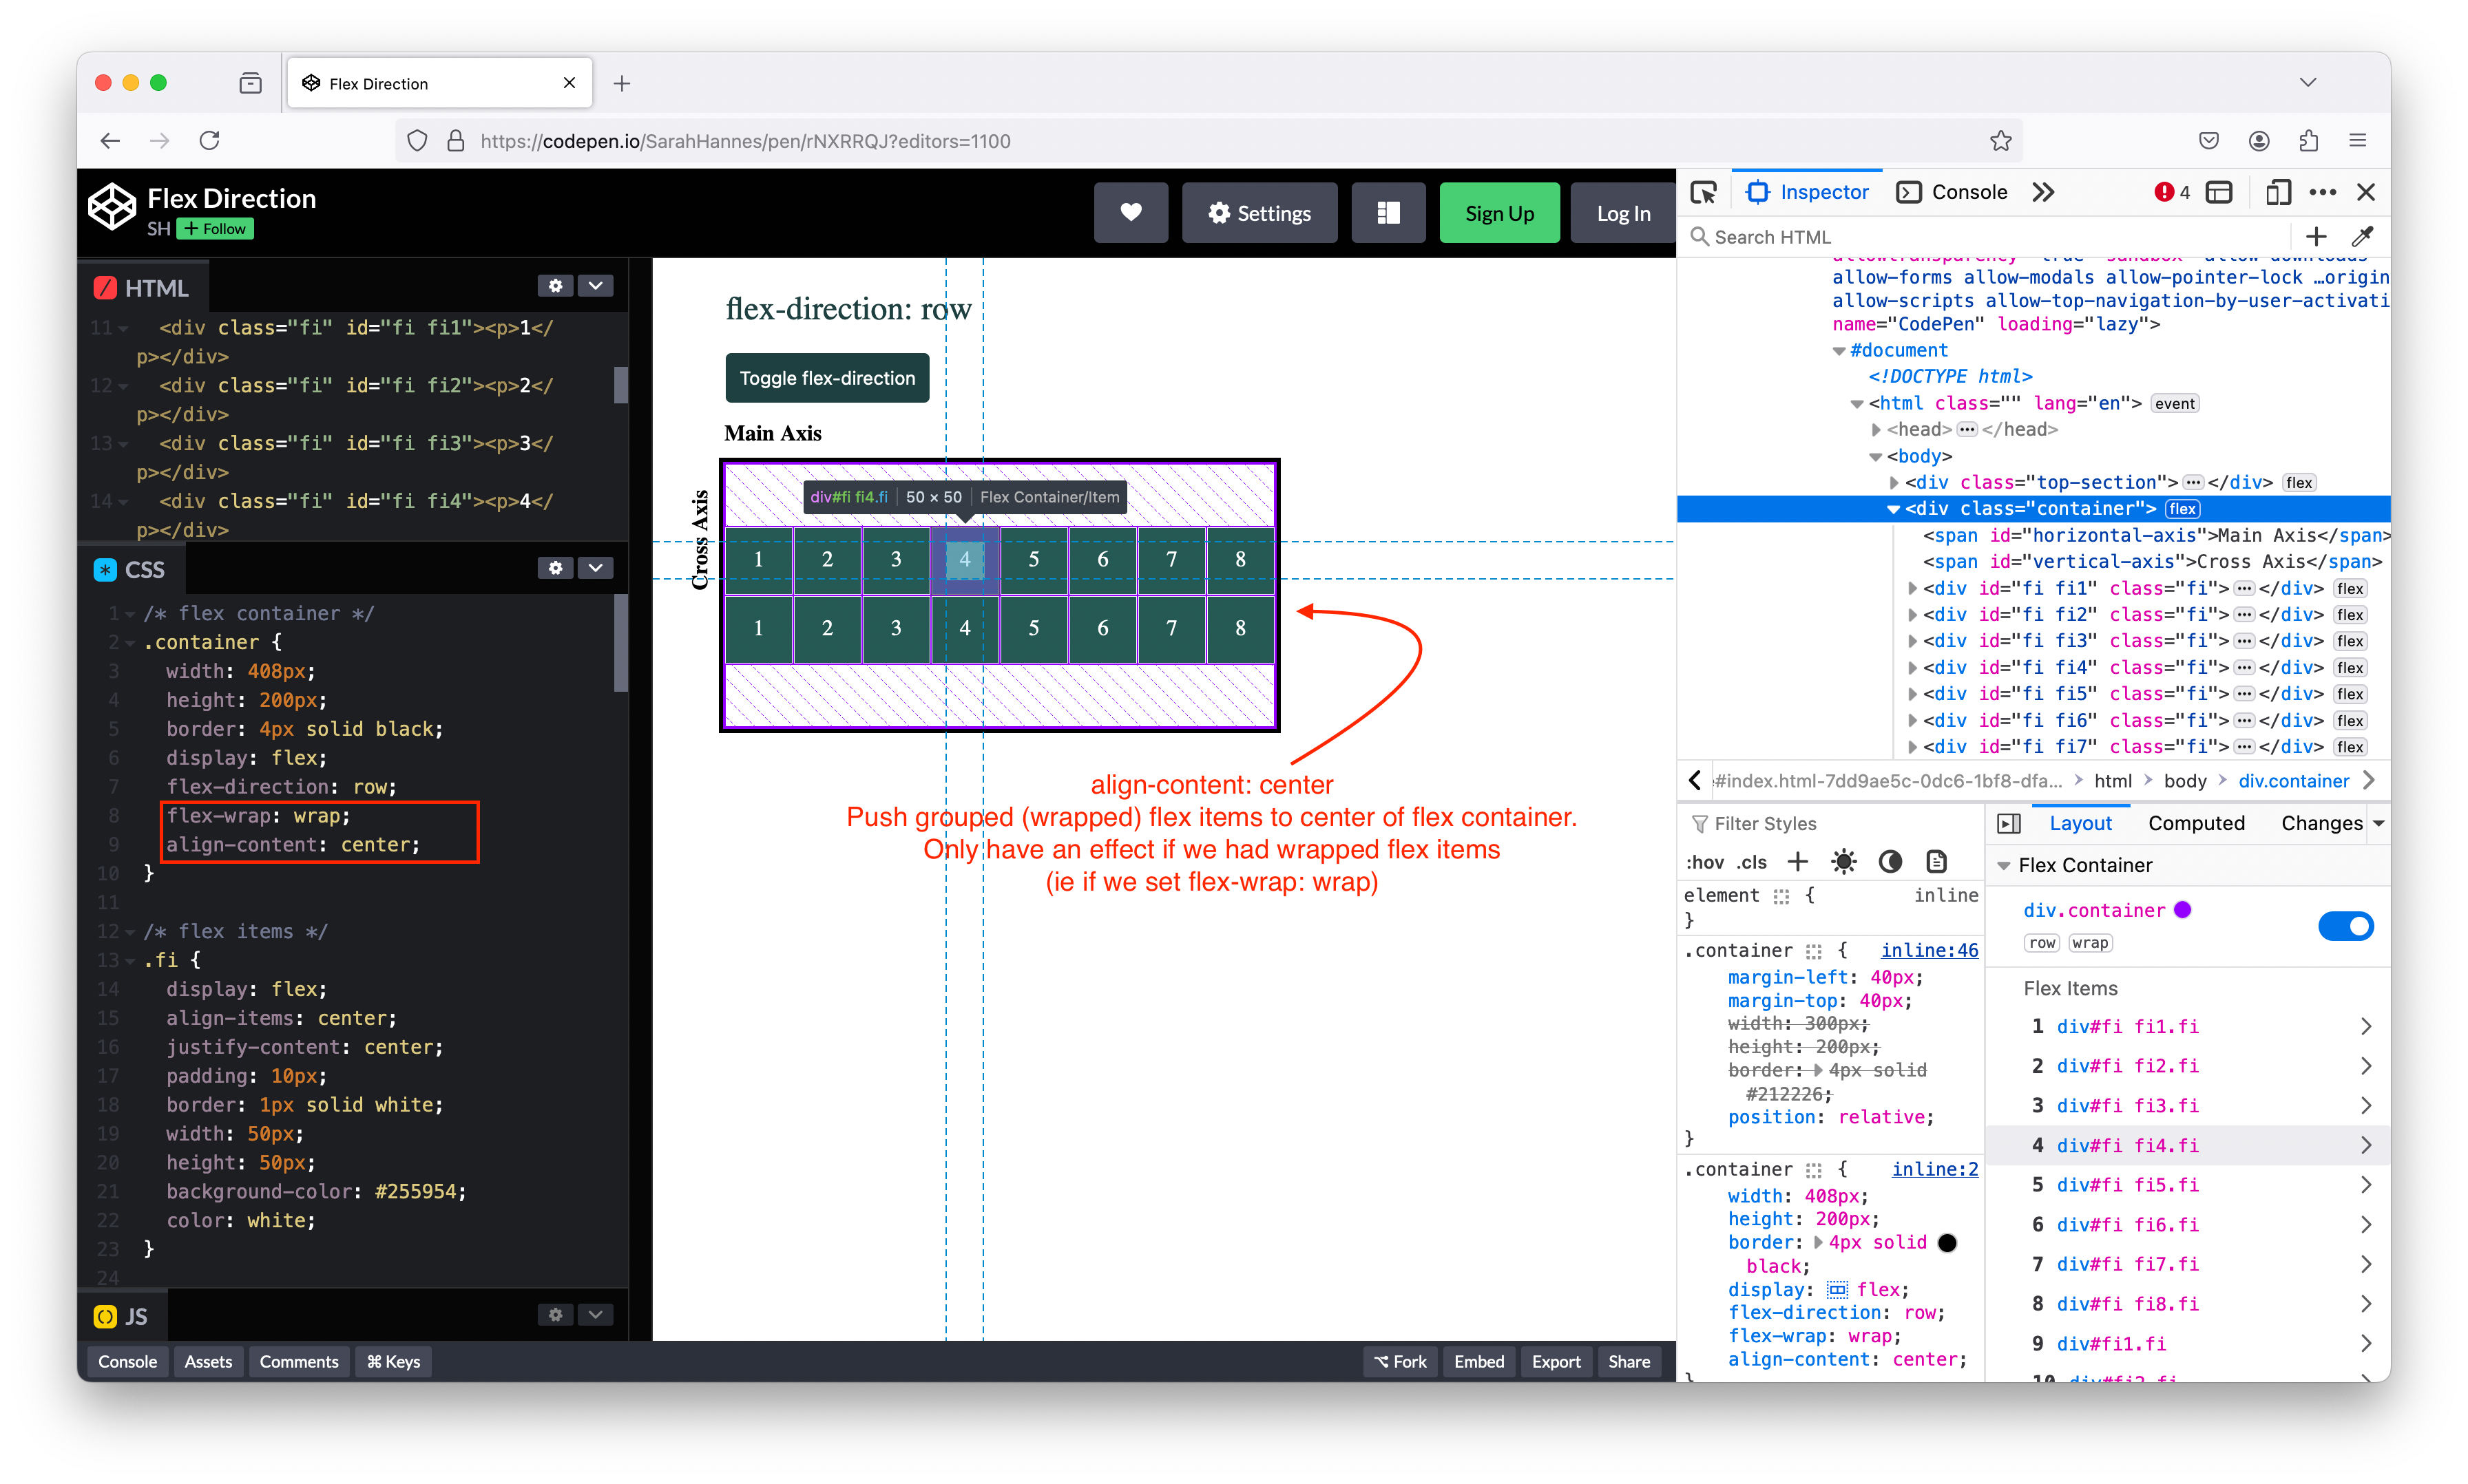The width and height of the screenshot is (2468, 1484).
Task: Expand border shorthand in .container rule
Action: click(x=1818, y=1243)
